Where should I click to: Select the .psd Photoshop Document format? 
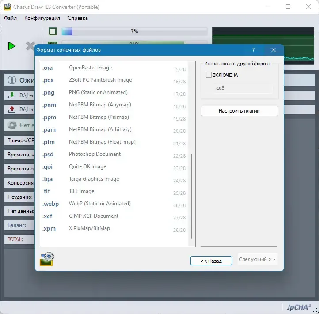114,155
